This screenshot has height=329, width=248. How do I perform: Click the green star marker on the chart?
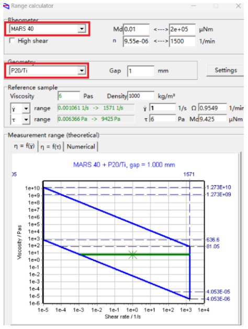[132, 254]
